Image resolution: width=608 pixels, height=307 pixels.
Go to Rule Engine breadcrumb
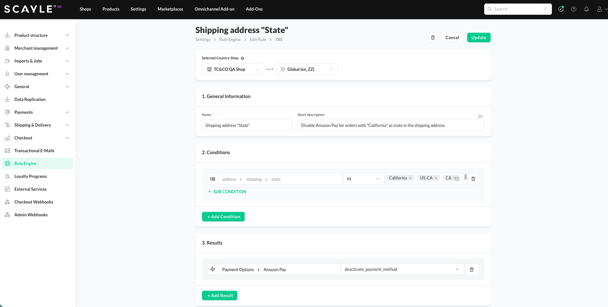[x=230, y=39]
